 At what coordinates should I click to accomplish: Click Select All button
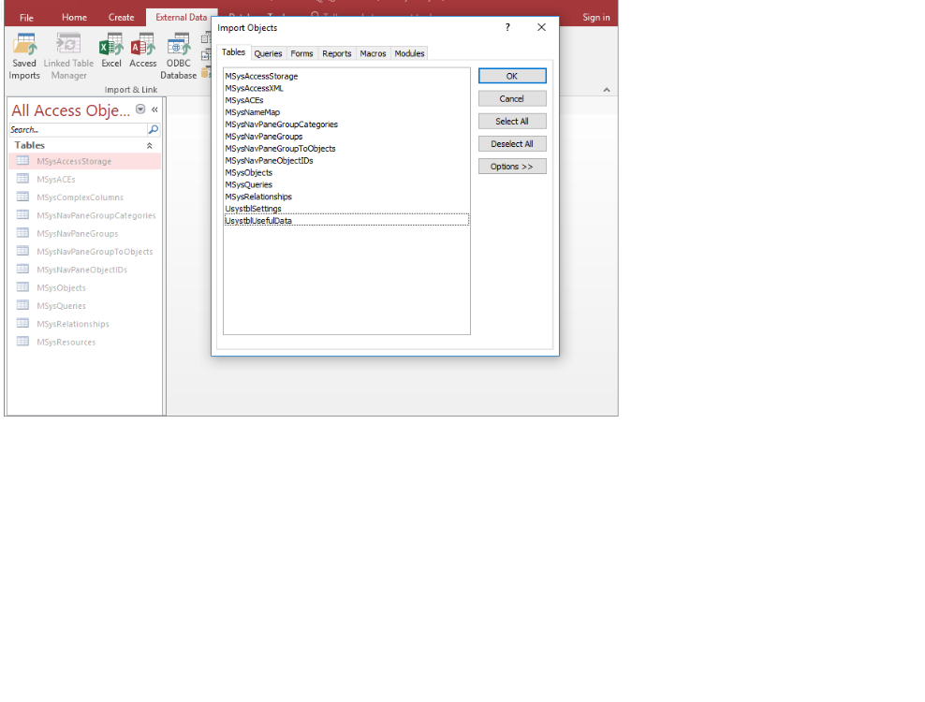point(512,121)
